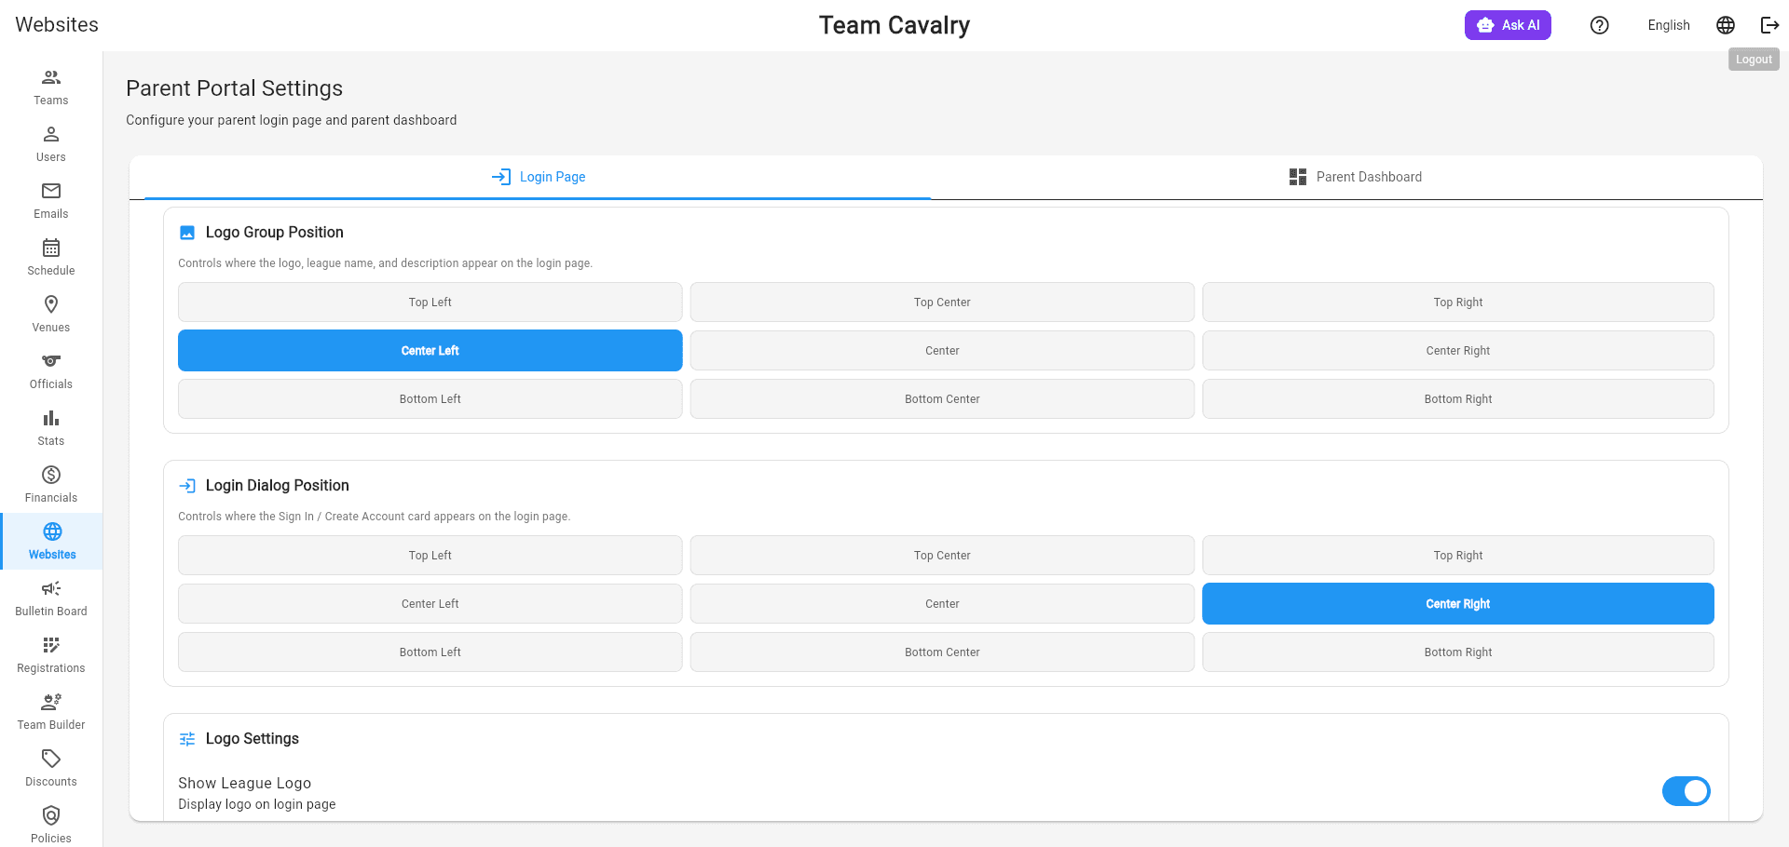
Task: Open the Users sidebar icon
Action: tap(51, 134)
